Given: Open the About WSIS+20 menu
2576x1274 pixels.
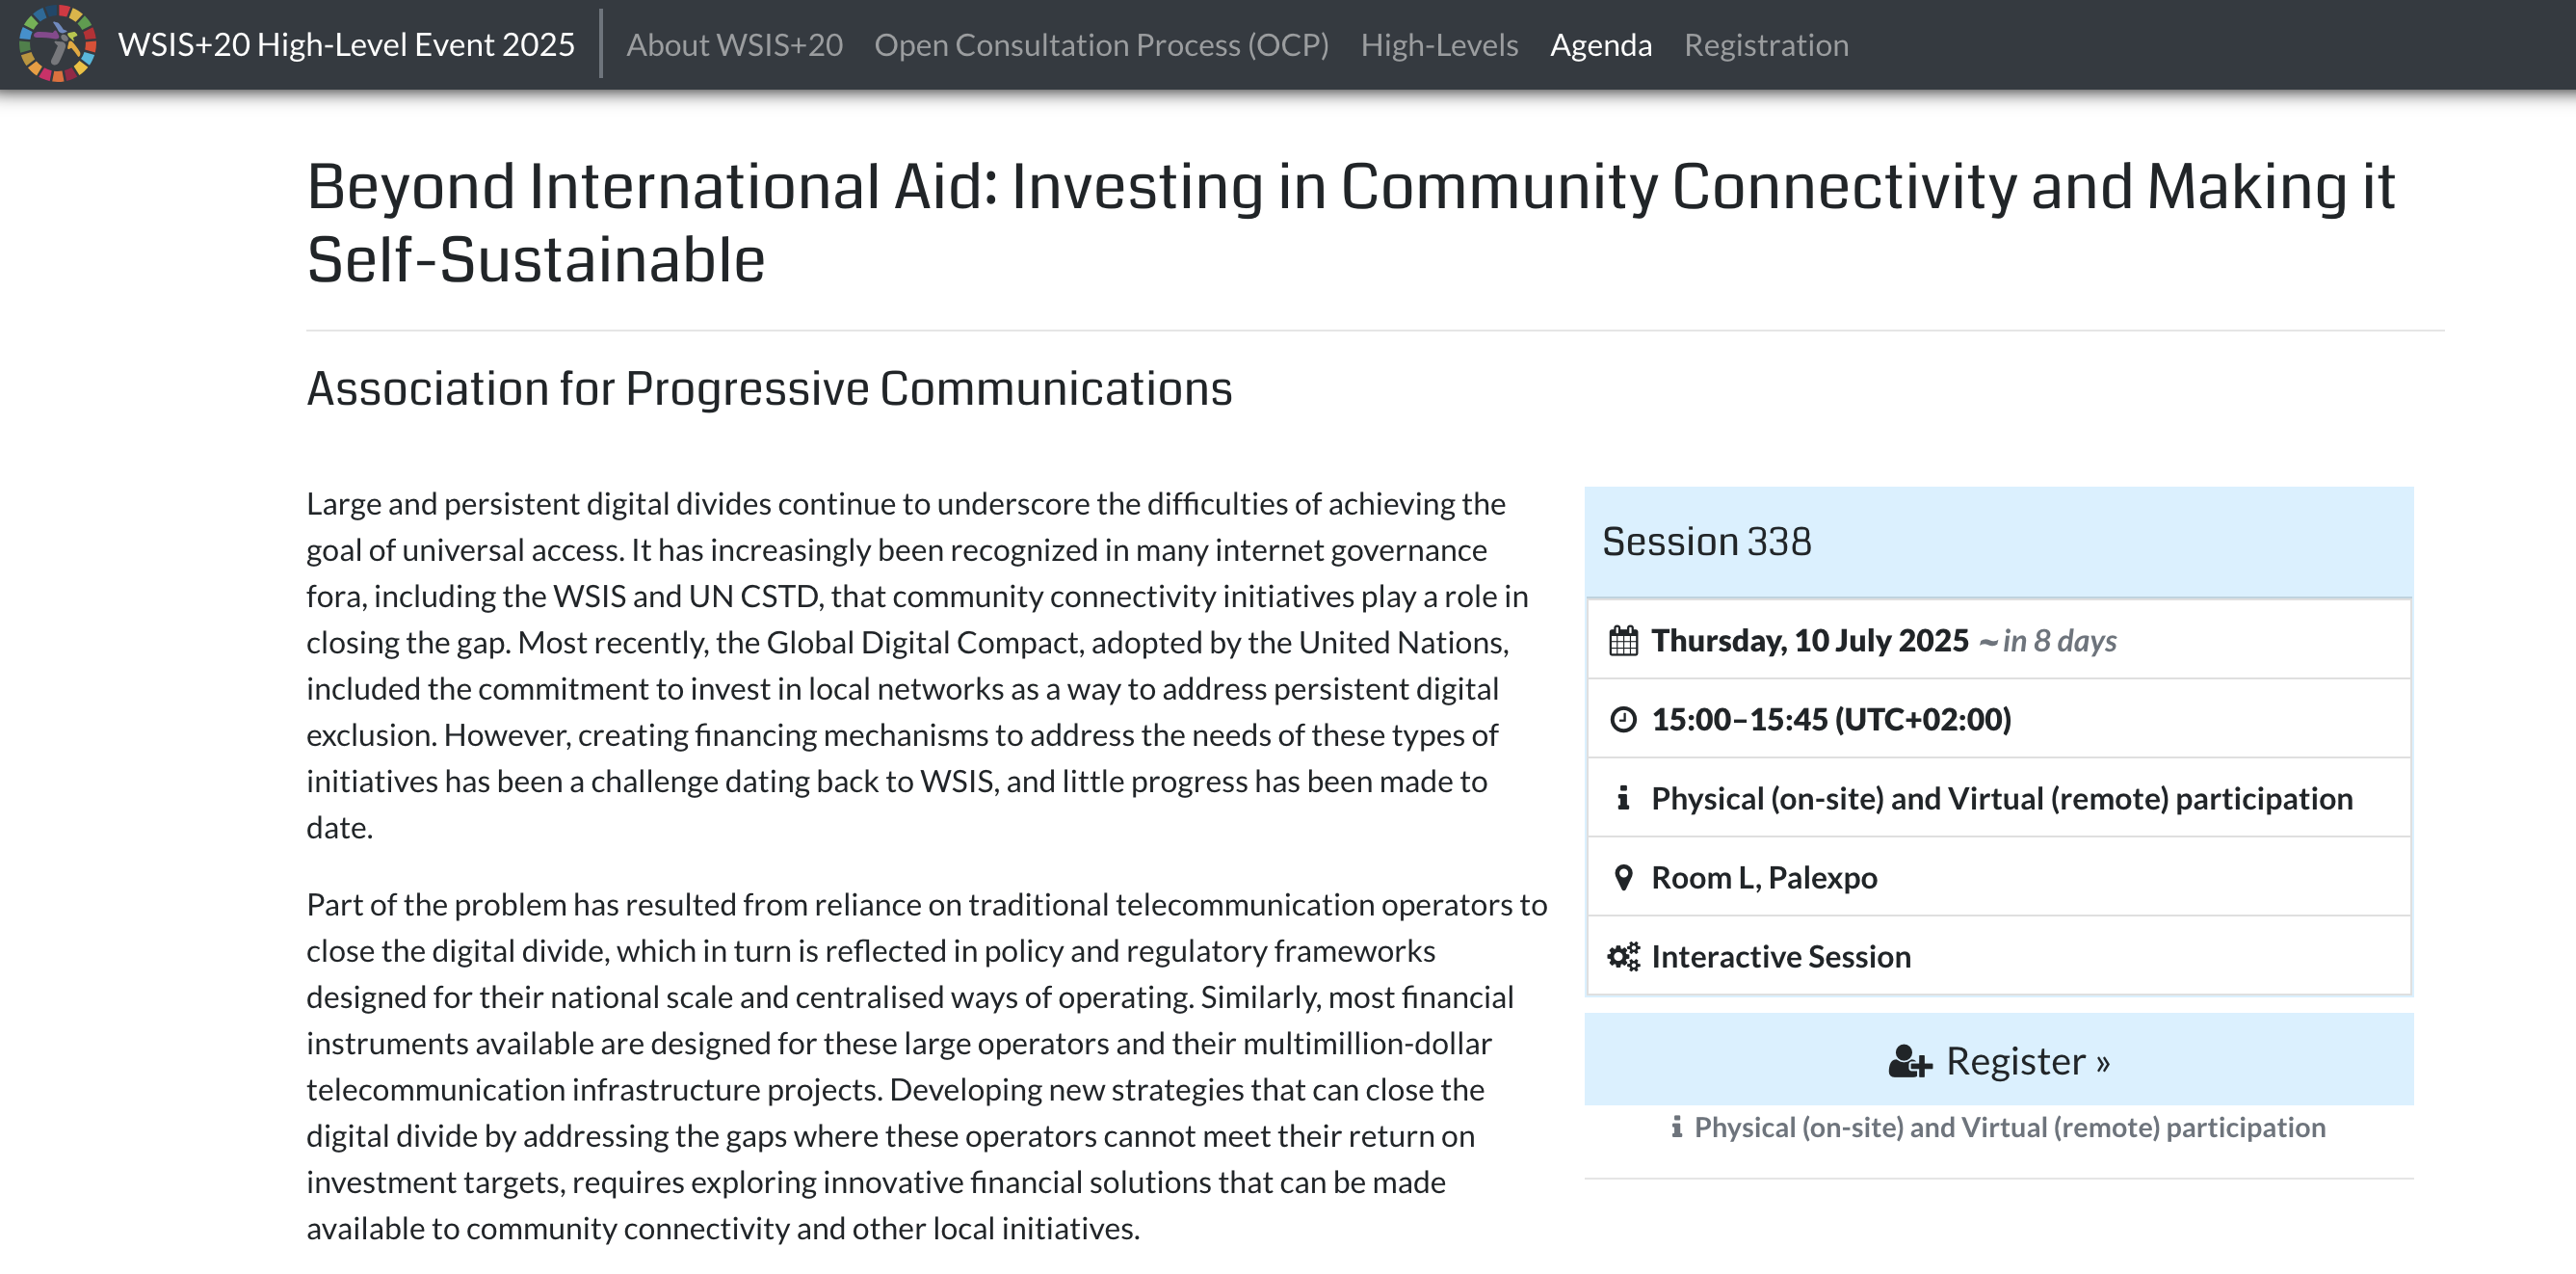Looking at the screenshot, I should [x=734, y=45].
